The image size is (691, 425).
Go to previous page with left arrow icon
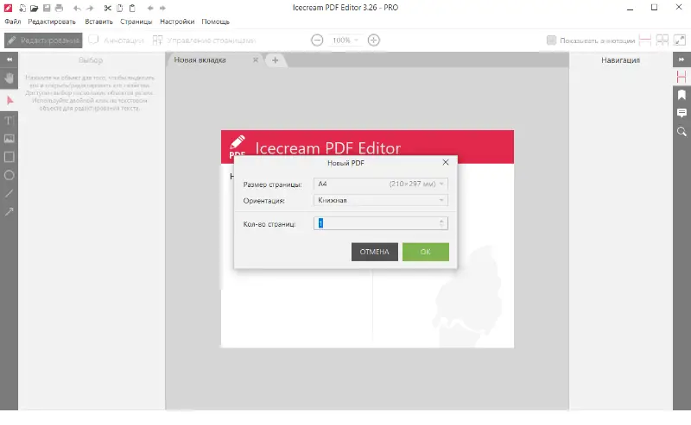pos(149,8)
